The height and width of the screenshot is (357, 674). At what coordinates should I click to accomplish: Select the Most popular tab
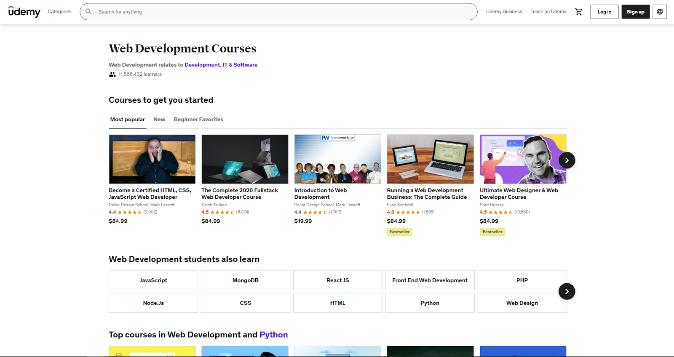point(128,120)
